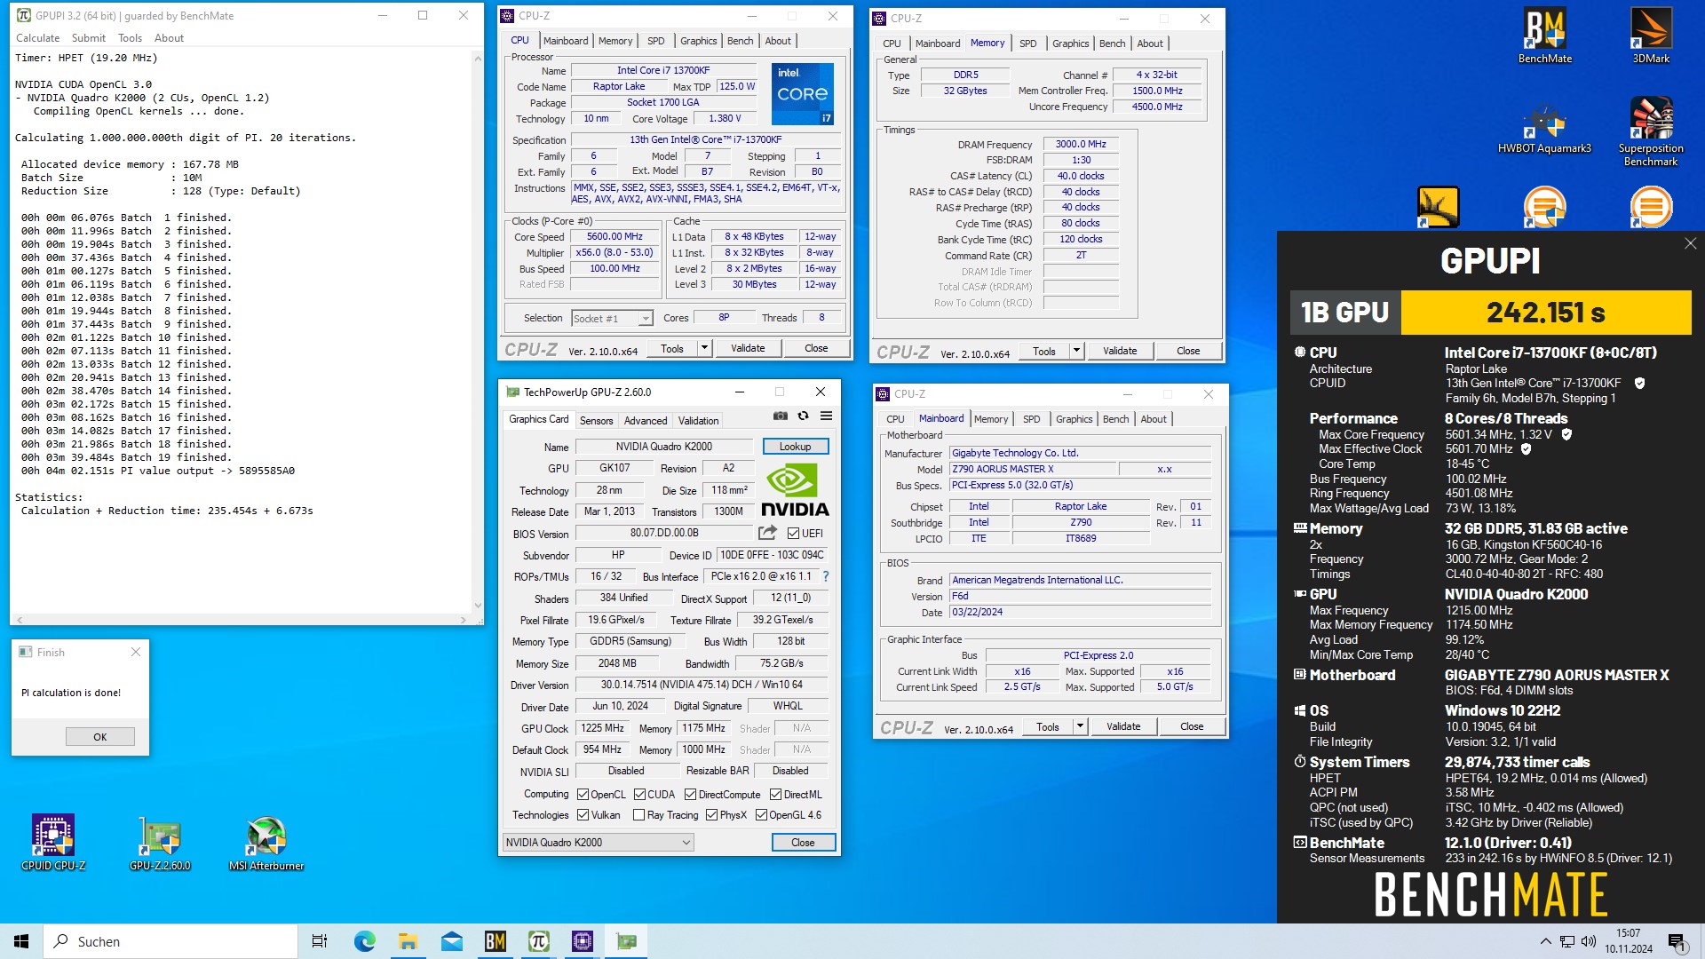Open Task View in the taskbar
The width and height of the screenshot is (1705, 959).
coord(320,941)
